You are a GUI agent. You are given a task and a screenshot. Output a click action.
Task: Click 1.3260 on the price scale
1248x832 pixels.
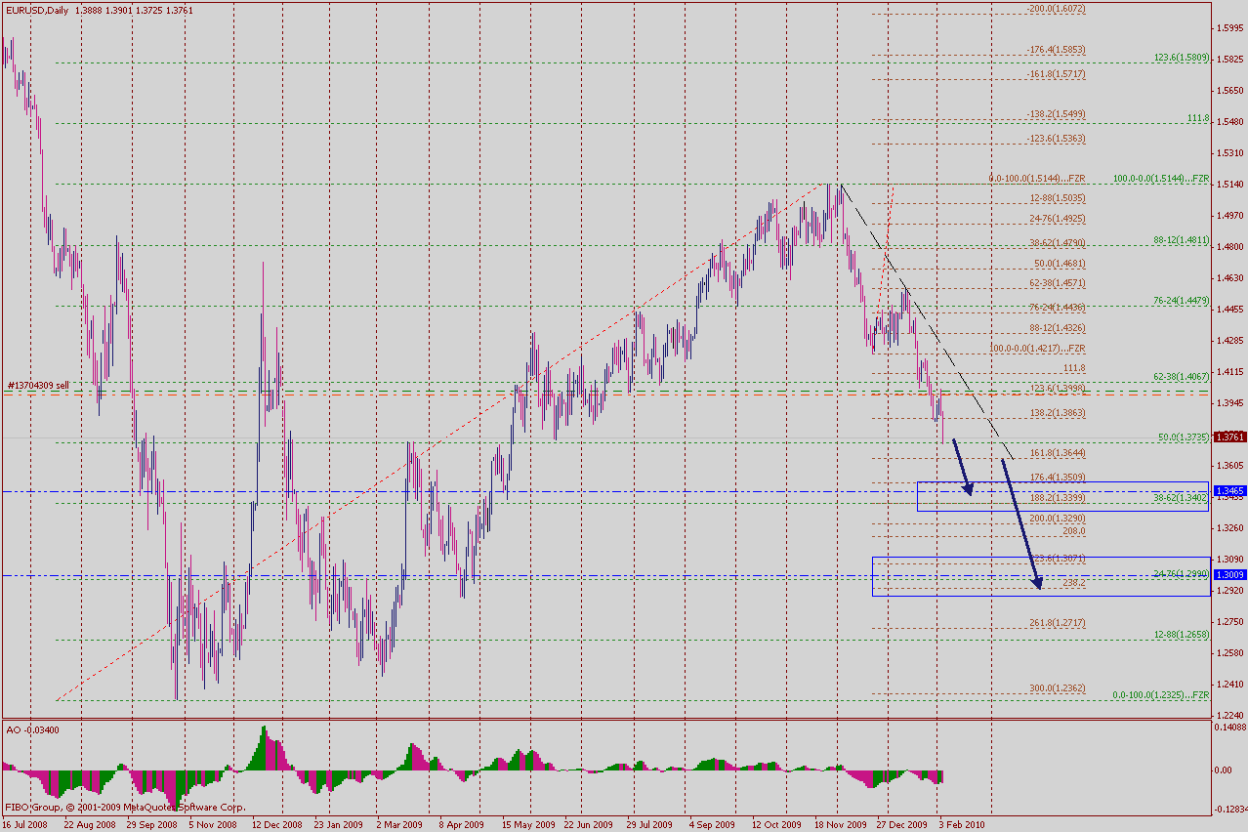[1228, 528]
